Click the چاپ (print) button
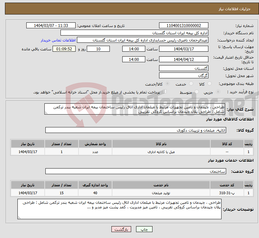Image resolution: width=259 pixels, height=238 pixels. point(144,229)
